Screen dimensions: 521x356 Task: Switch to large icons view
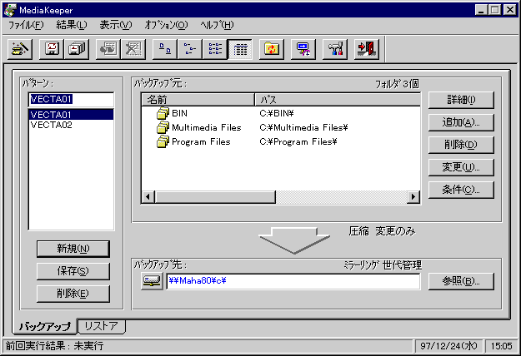165,49
